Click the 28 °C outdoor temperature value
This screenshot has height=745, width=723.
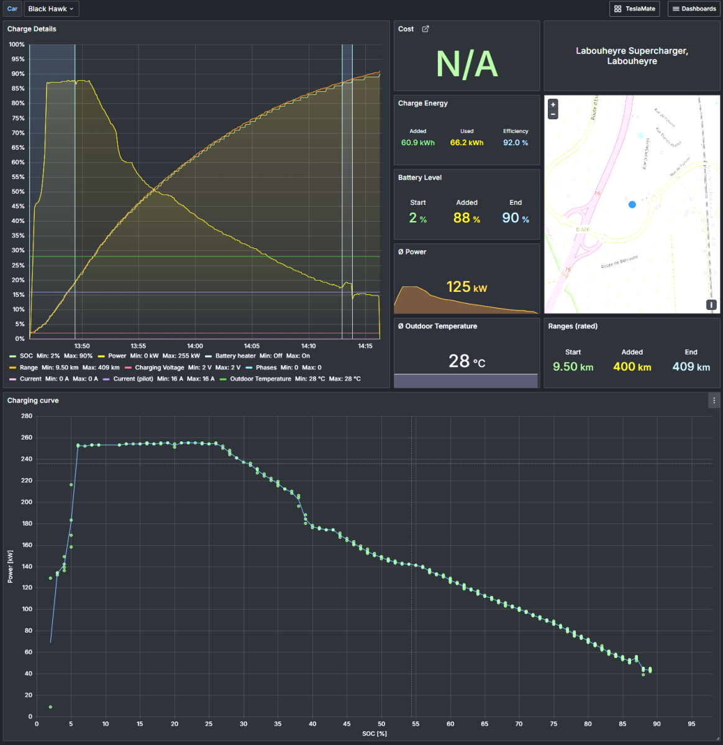[x=467, y=361]
